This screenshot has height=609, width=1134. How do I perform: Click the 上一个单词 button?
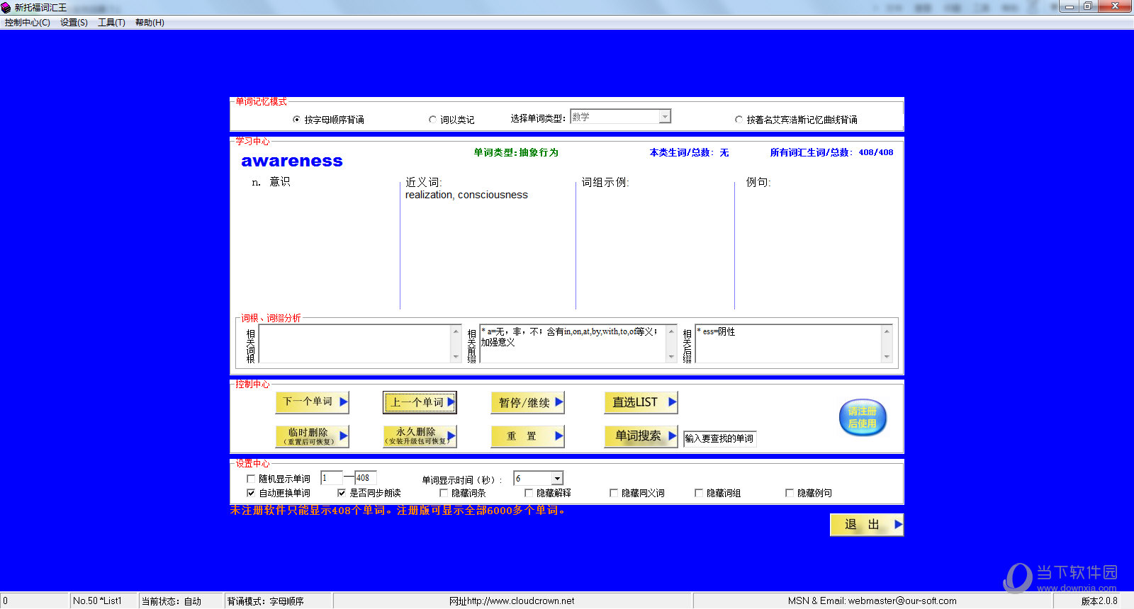pos(420,402)
